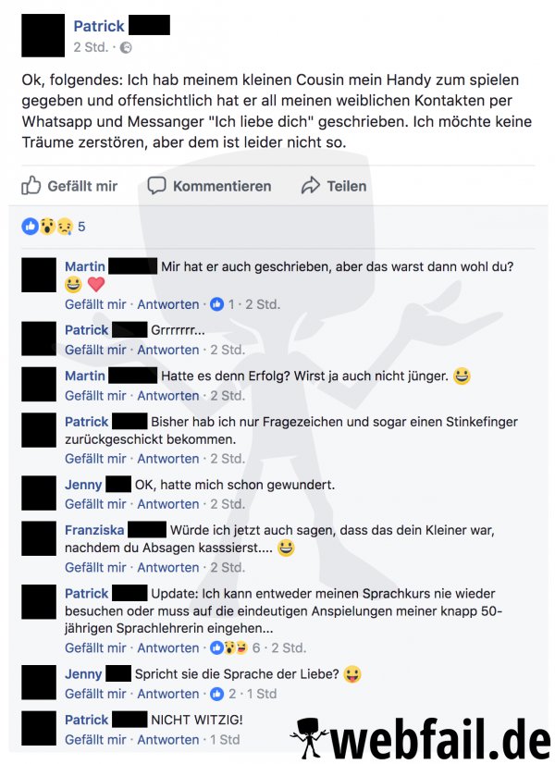
Task: Click Jenny's name on the gewundert comment
Action: (83, 485)
